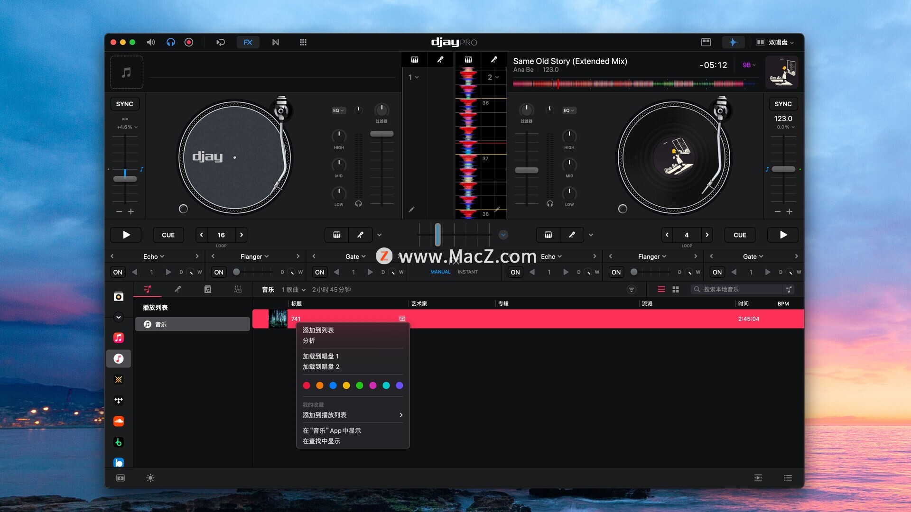The image size is (911, 512).
Task: Select INSTANT FX mode
Action: (x=468, y=272)
